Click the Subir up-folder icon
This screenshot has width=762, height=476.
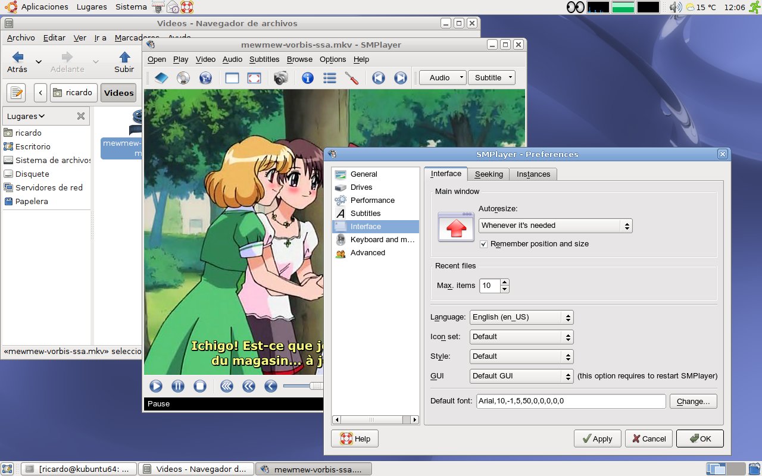pyautogui.click(x=124, y=57)
